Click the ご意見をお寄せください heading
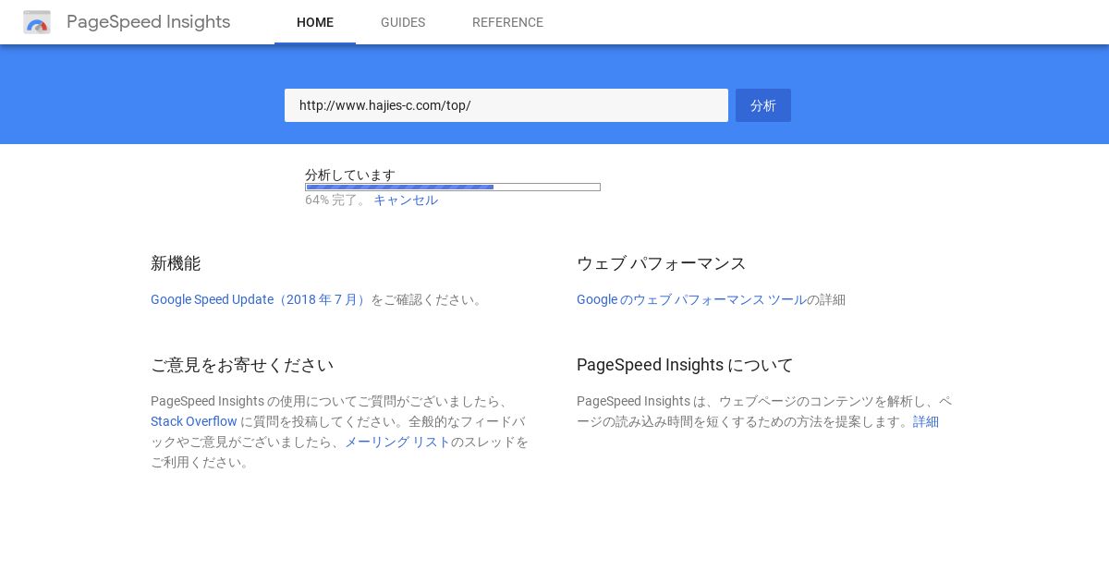The height and width of the screenshot is (582, 1109). pos(242,365)
